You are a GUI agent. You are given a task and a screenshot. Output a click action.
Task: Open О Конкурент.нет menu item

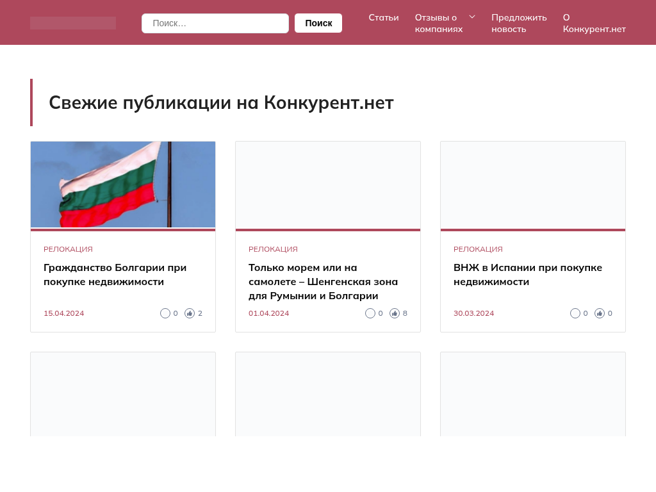(x=594, y=24)
